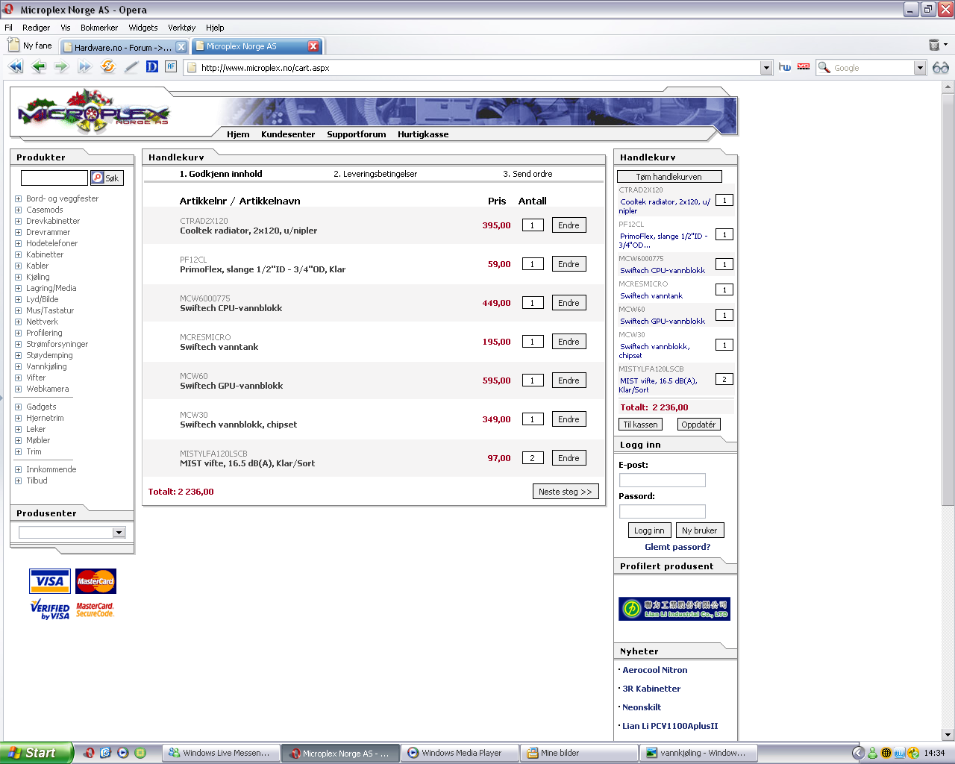Click the Neste steg >> button
The width and height of the screenshot is (955, 764).
tap(566, 492)
